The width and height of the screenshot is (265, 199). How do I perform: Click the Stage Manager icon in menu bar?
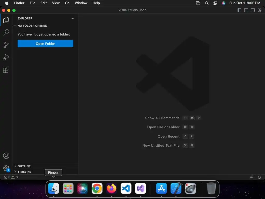coord(198,3)
